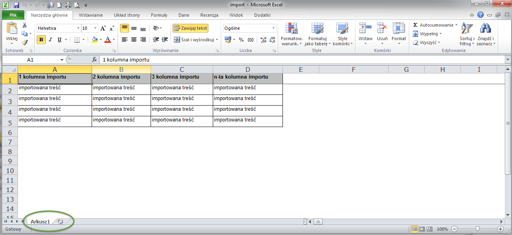Image resolution: width=512 pixels, height=235 pixels.
Task: Select the Arkusz1 sheet tab
Action: (x=41, y=222)
